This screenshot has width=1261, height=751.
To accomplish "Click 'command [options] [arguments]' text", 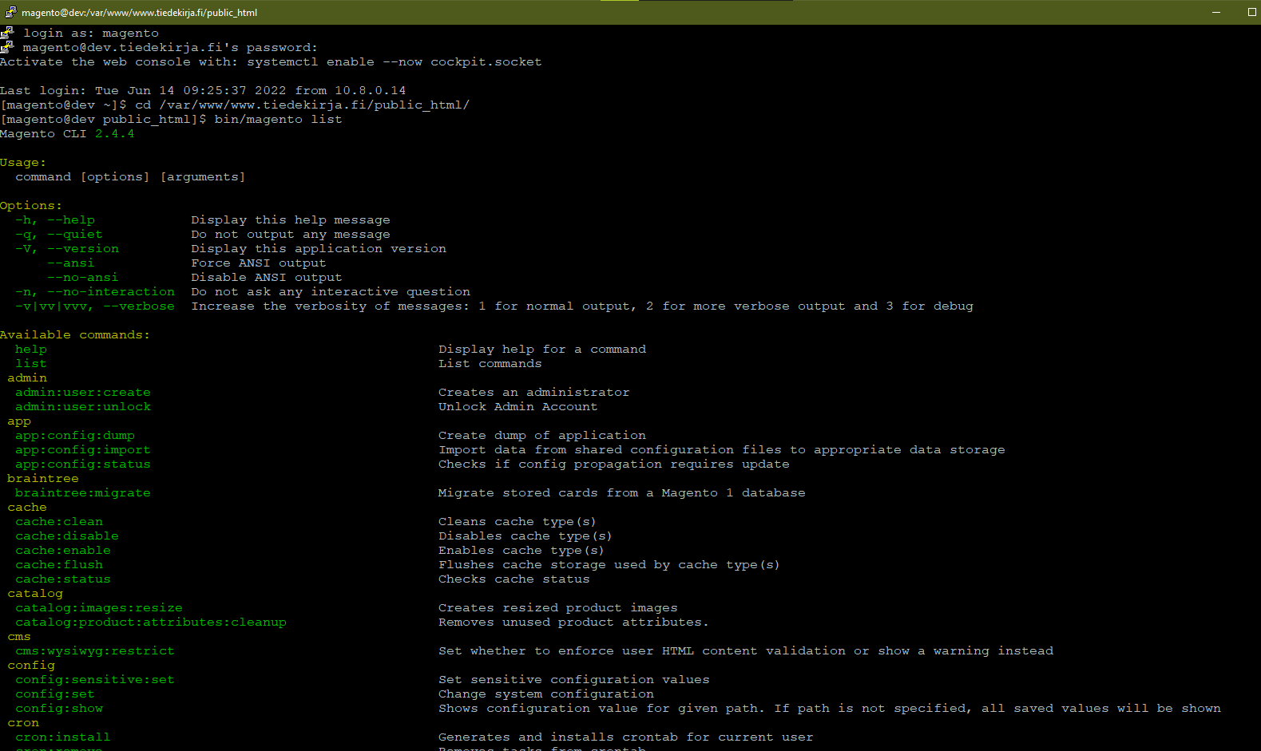I will (130, 177).
